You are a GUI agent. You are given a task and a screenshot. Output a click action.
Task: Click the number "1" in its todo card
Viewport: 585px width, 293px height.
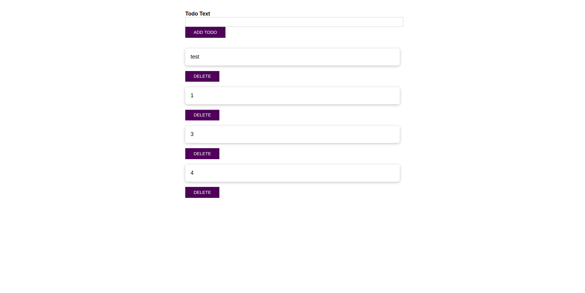tap(192, 95)
